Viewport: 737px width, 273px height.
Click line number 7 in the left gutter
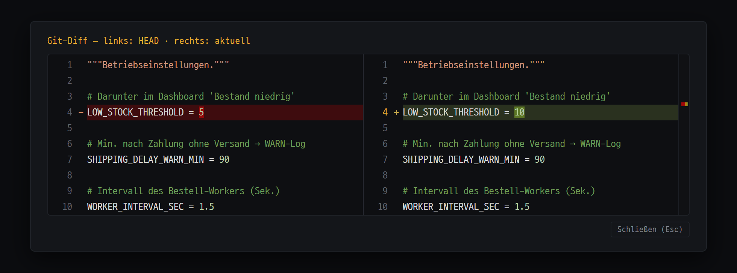pyautogui.click(x=70, y=159)
